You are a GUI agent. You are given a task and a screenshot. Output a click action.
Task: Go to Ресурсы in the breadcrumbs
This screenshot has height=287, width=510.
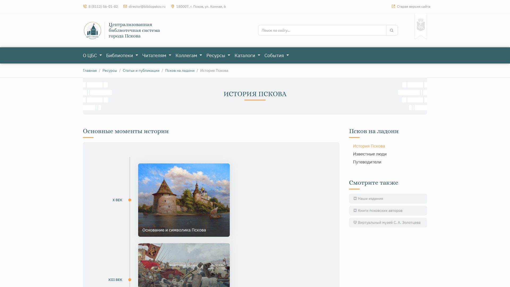pos(110,71)
